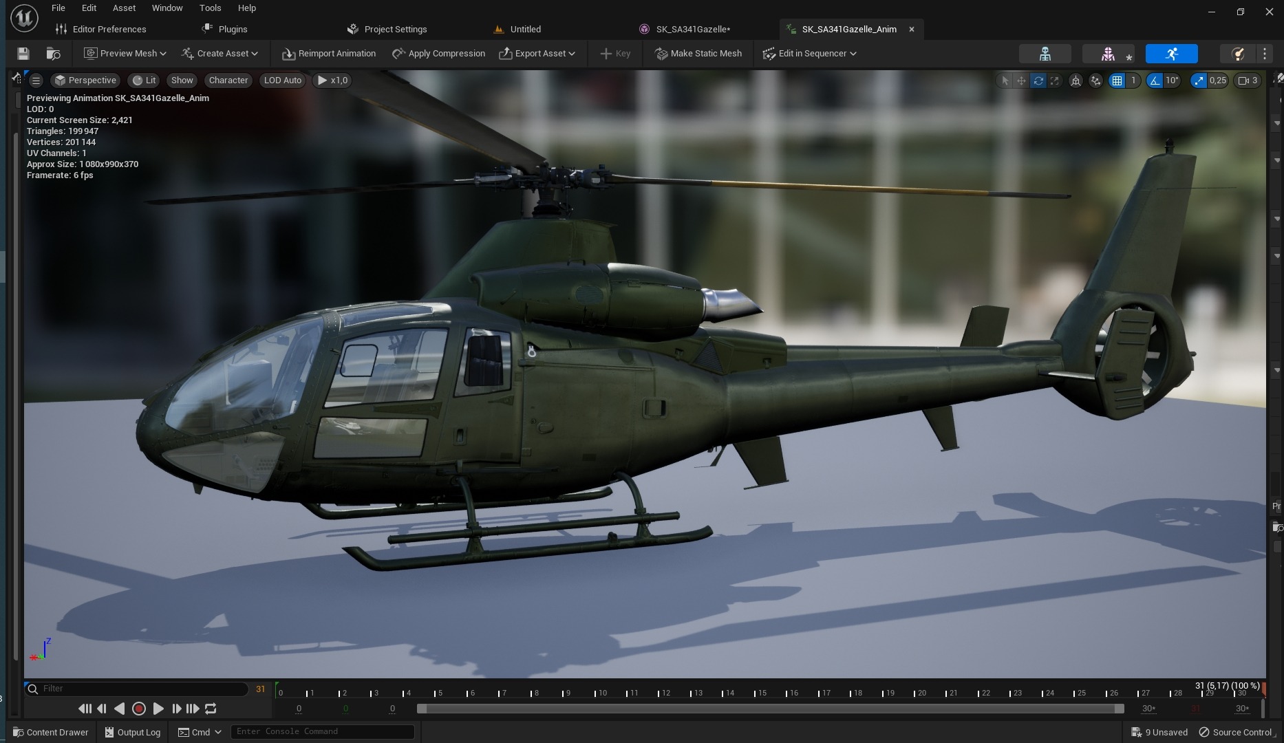
Task: Switch to the Project Settings tab
Action: click(x=395, y=29)
